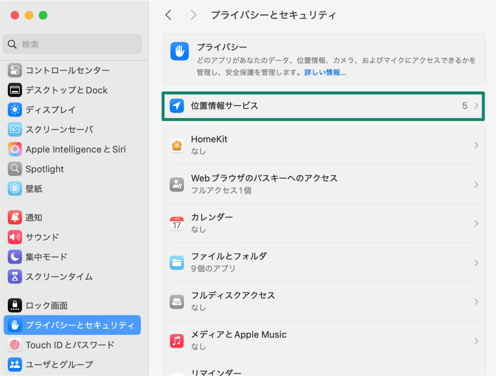Click the サウンド icon in sidebar

tap(15, 237)
